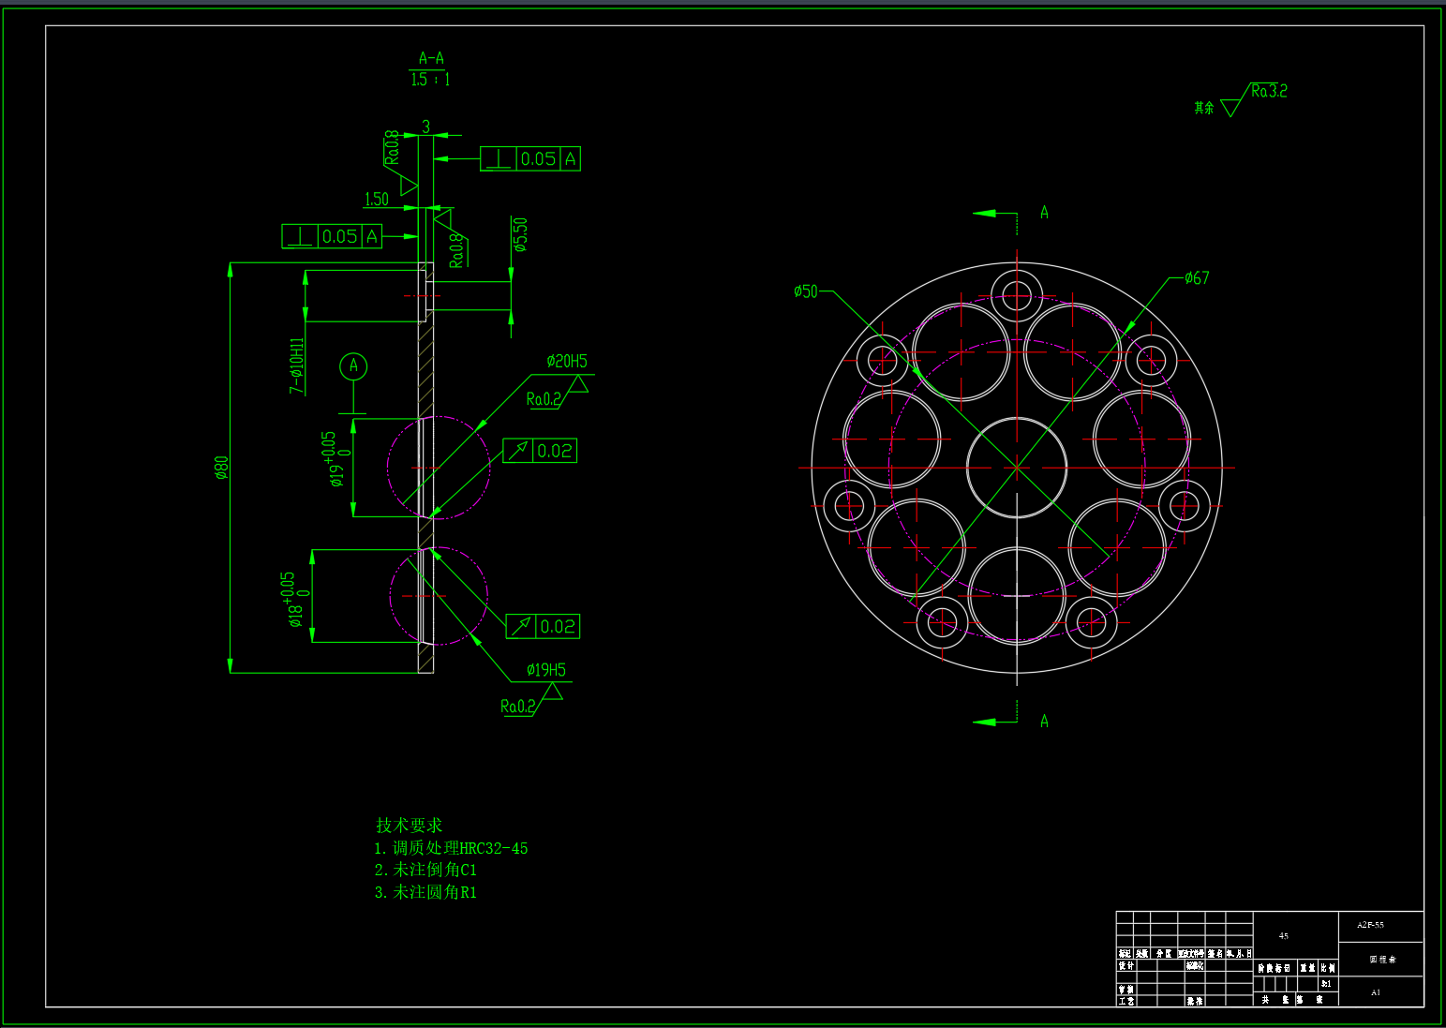Click the 0.02 tolerance frame beside Ø18 hole
Screen dimensions: 1446x1028
pos(541,626)
